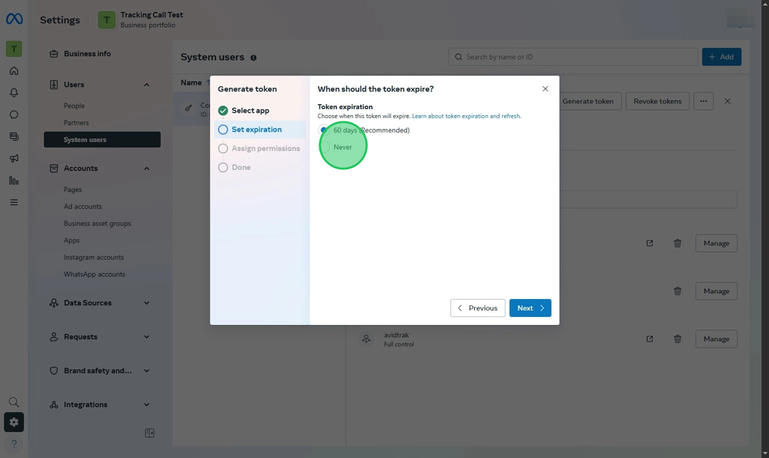The image size is (769, 458).
Task: Close the Generate token dialog
Action: [545, 88]
